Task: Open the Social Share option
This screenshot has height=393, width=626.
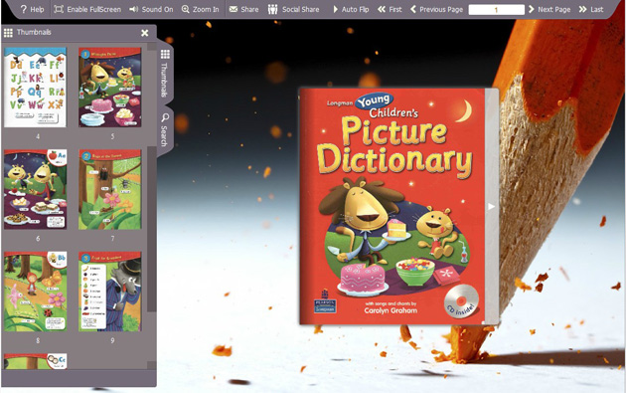Action: (x=293, y=9)
